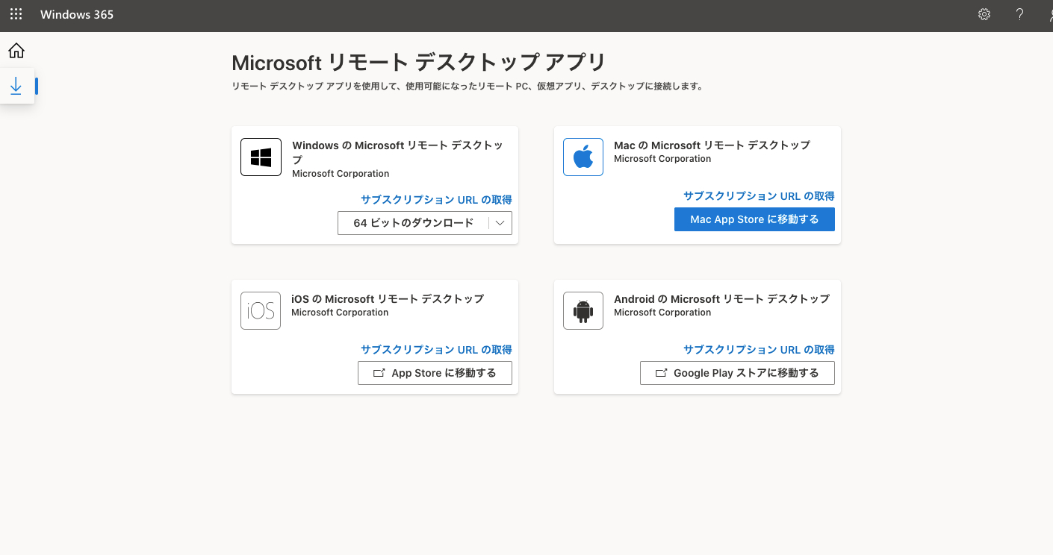Click the Apple logo tile icon
1053x555 pixels.
[583, 157]
